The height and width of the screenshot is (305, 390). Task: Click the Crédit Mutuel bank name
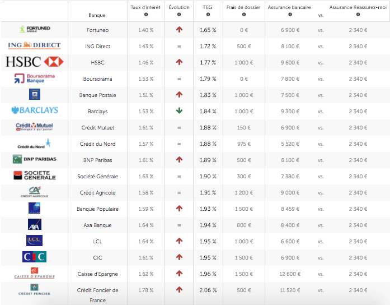click(x=97, y=127)
